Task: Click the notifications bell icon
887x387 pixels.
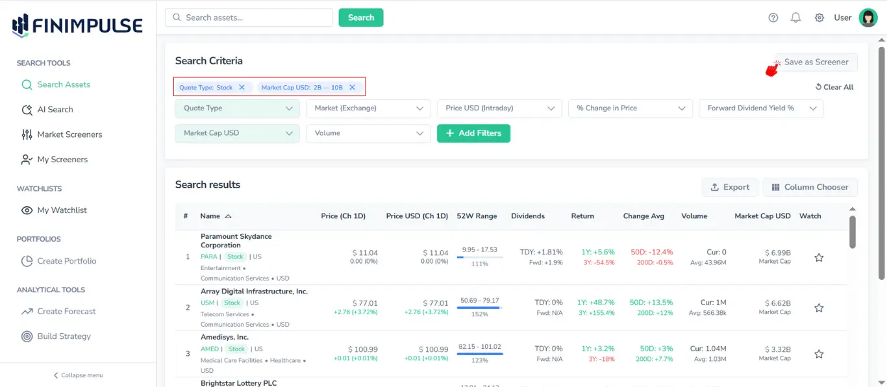Action: (x=795, y=18)
